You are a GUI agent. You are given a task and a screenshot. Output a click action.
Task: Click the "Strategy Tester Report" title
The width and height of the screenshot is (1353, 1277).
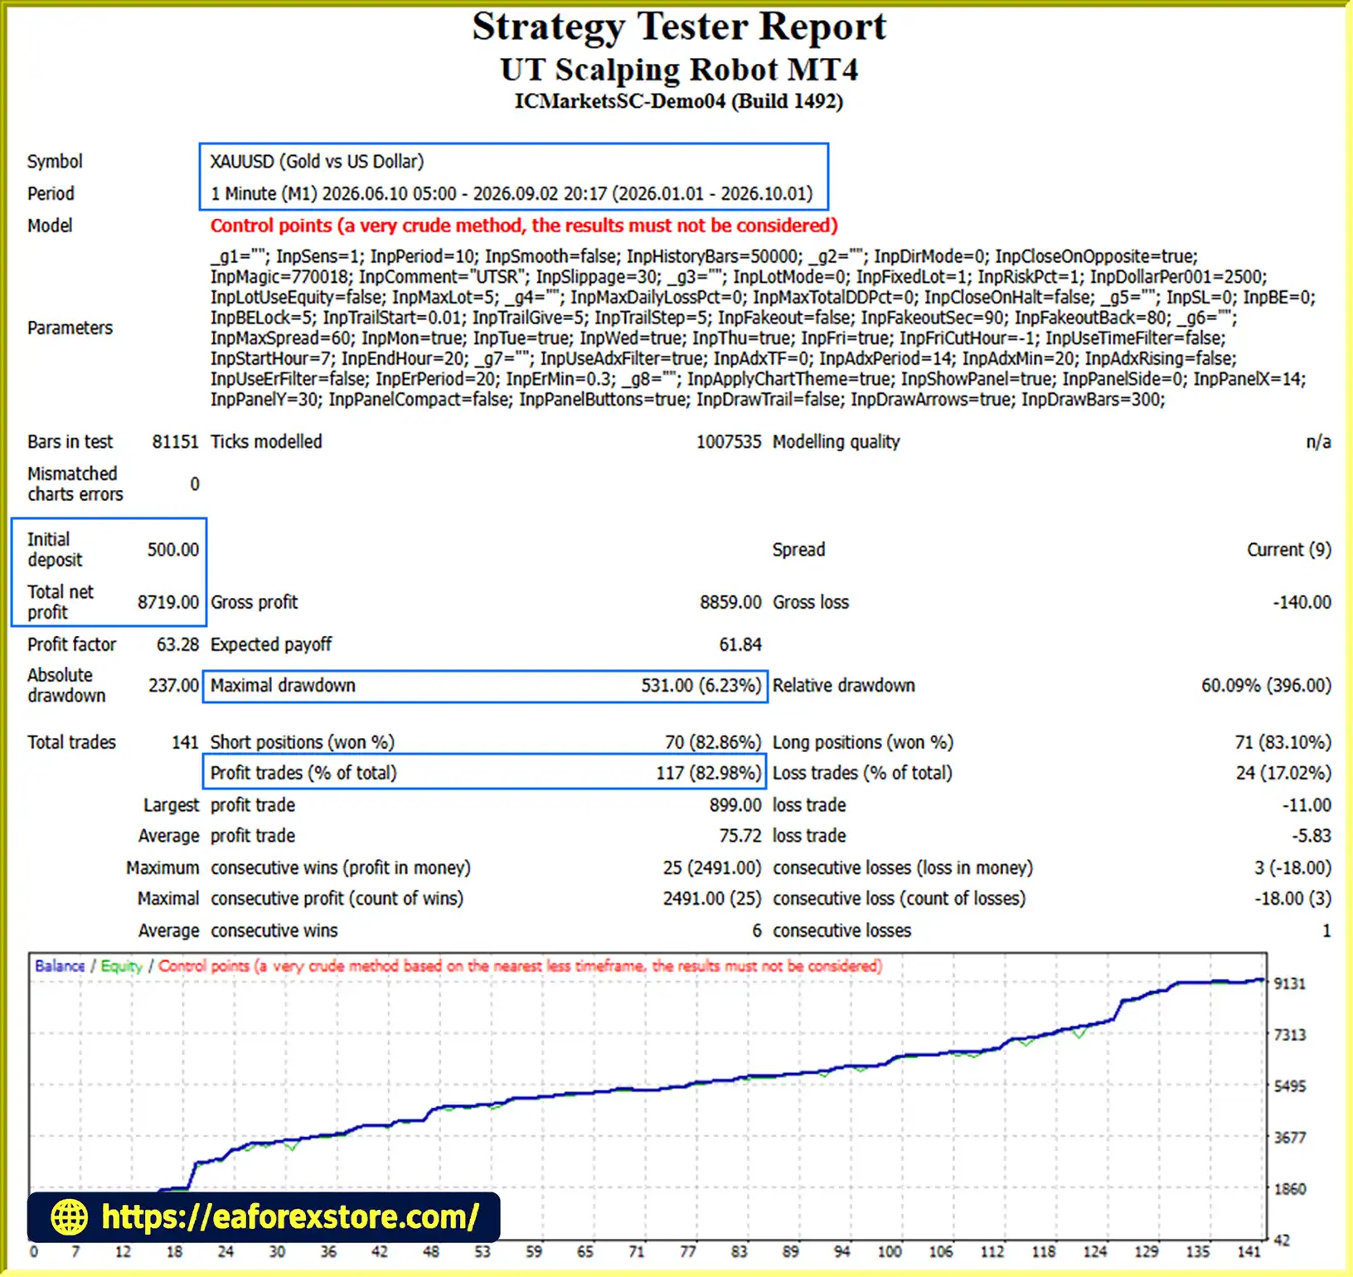click(679, 27)
